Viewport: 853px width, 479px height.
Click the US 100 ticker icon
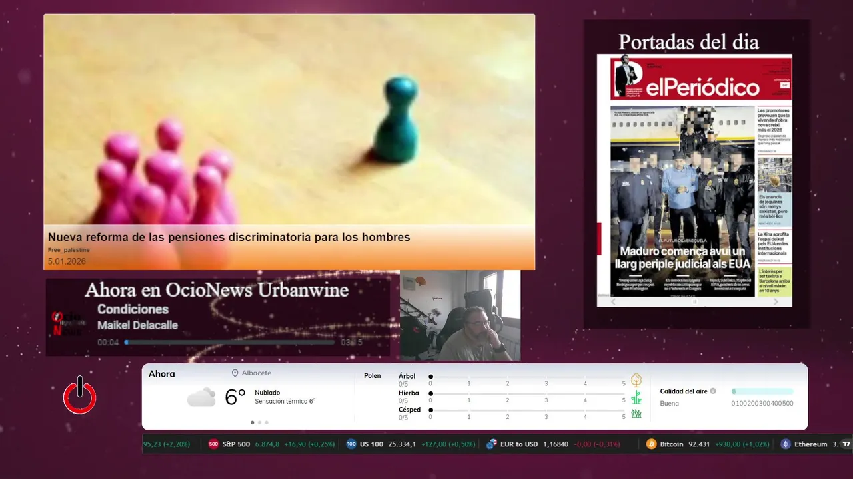pos(351,444)
